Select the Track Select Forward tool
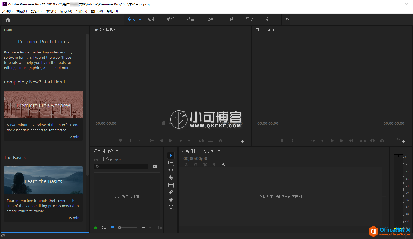 pyautogui.click(x=171, y=163)
